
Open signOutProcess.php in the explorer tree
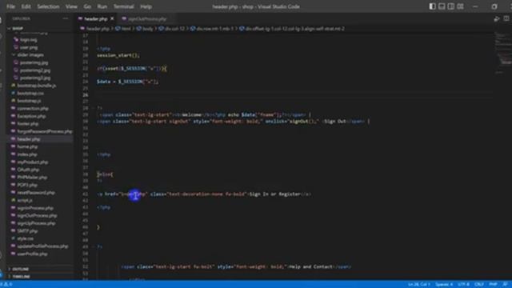tap(37, 215)
